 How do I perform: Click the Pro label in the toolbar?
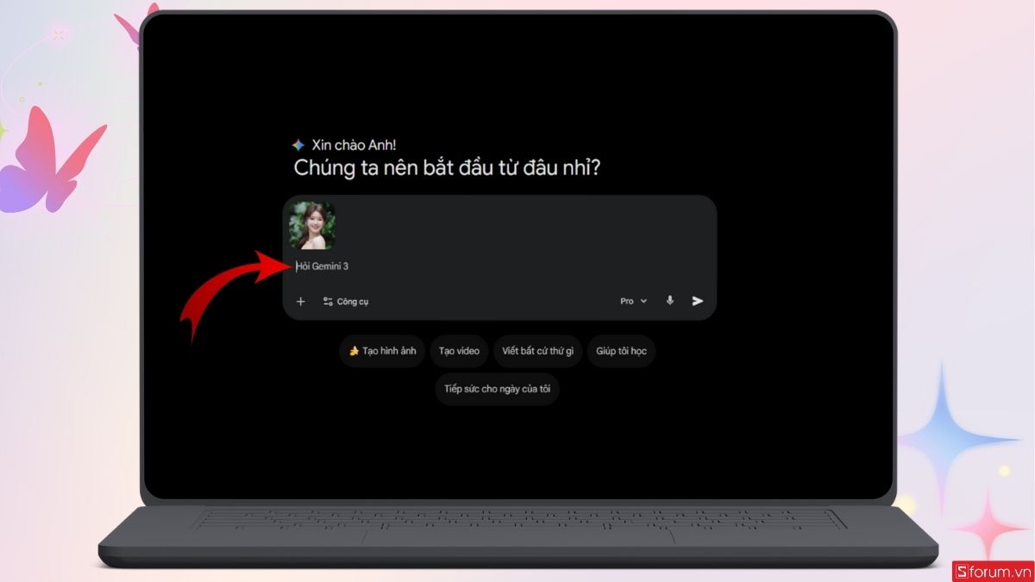click(x=626, y=300)
